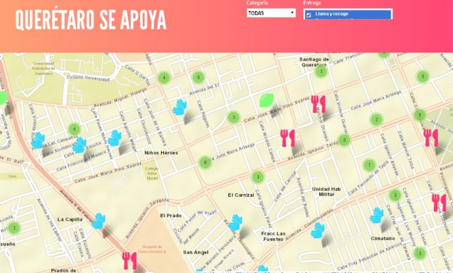Expand the green cluster marker numbered 4
This screenshot has height=273, width=453.
[164, 78]
